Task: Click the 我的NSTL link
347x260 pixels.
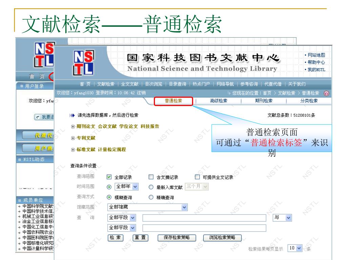Action: pyautogui.click(x=316, y=70)
